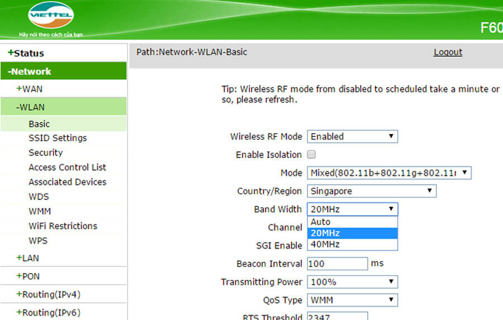Open the wireless Mode dropdown
The image size is (503, 320).
click(389, 173)
